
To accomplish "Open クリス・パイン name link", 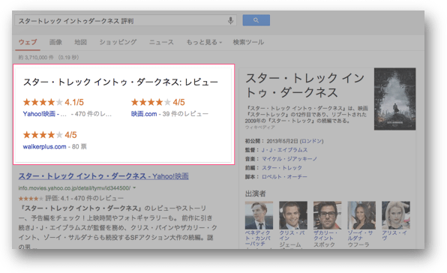I will click(292, 235).
